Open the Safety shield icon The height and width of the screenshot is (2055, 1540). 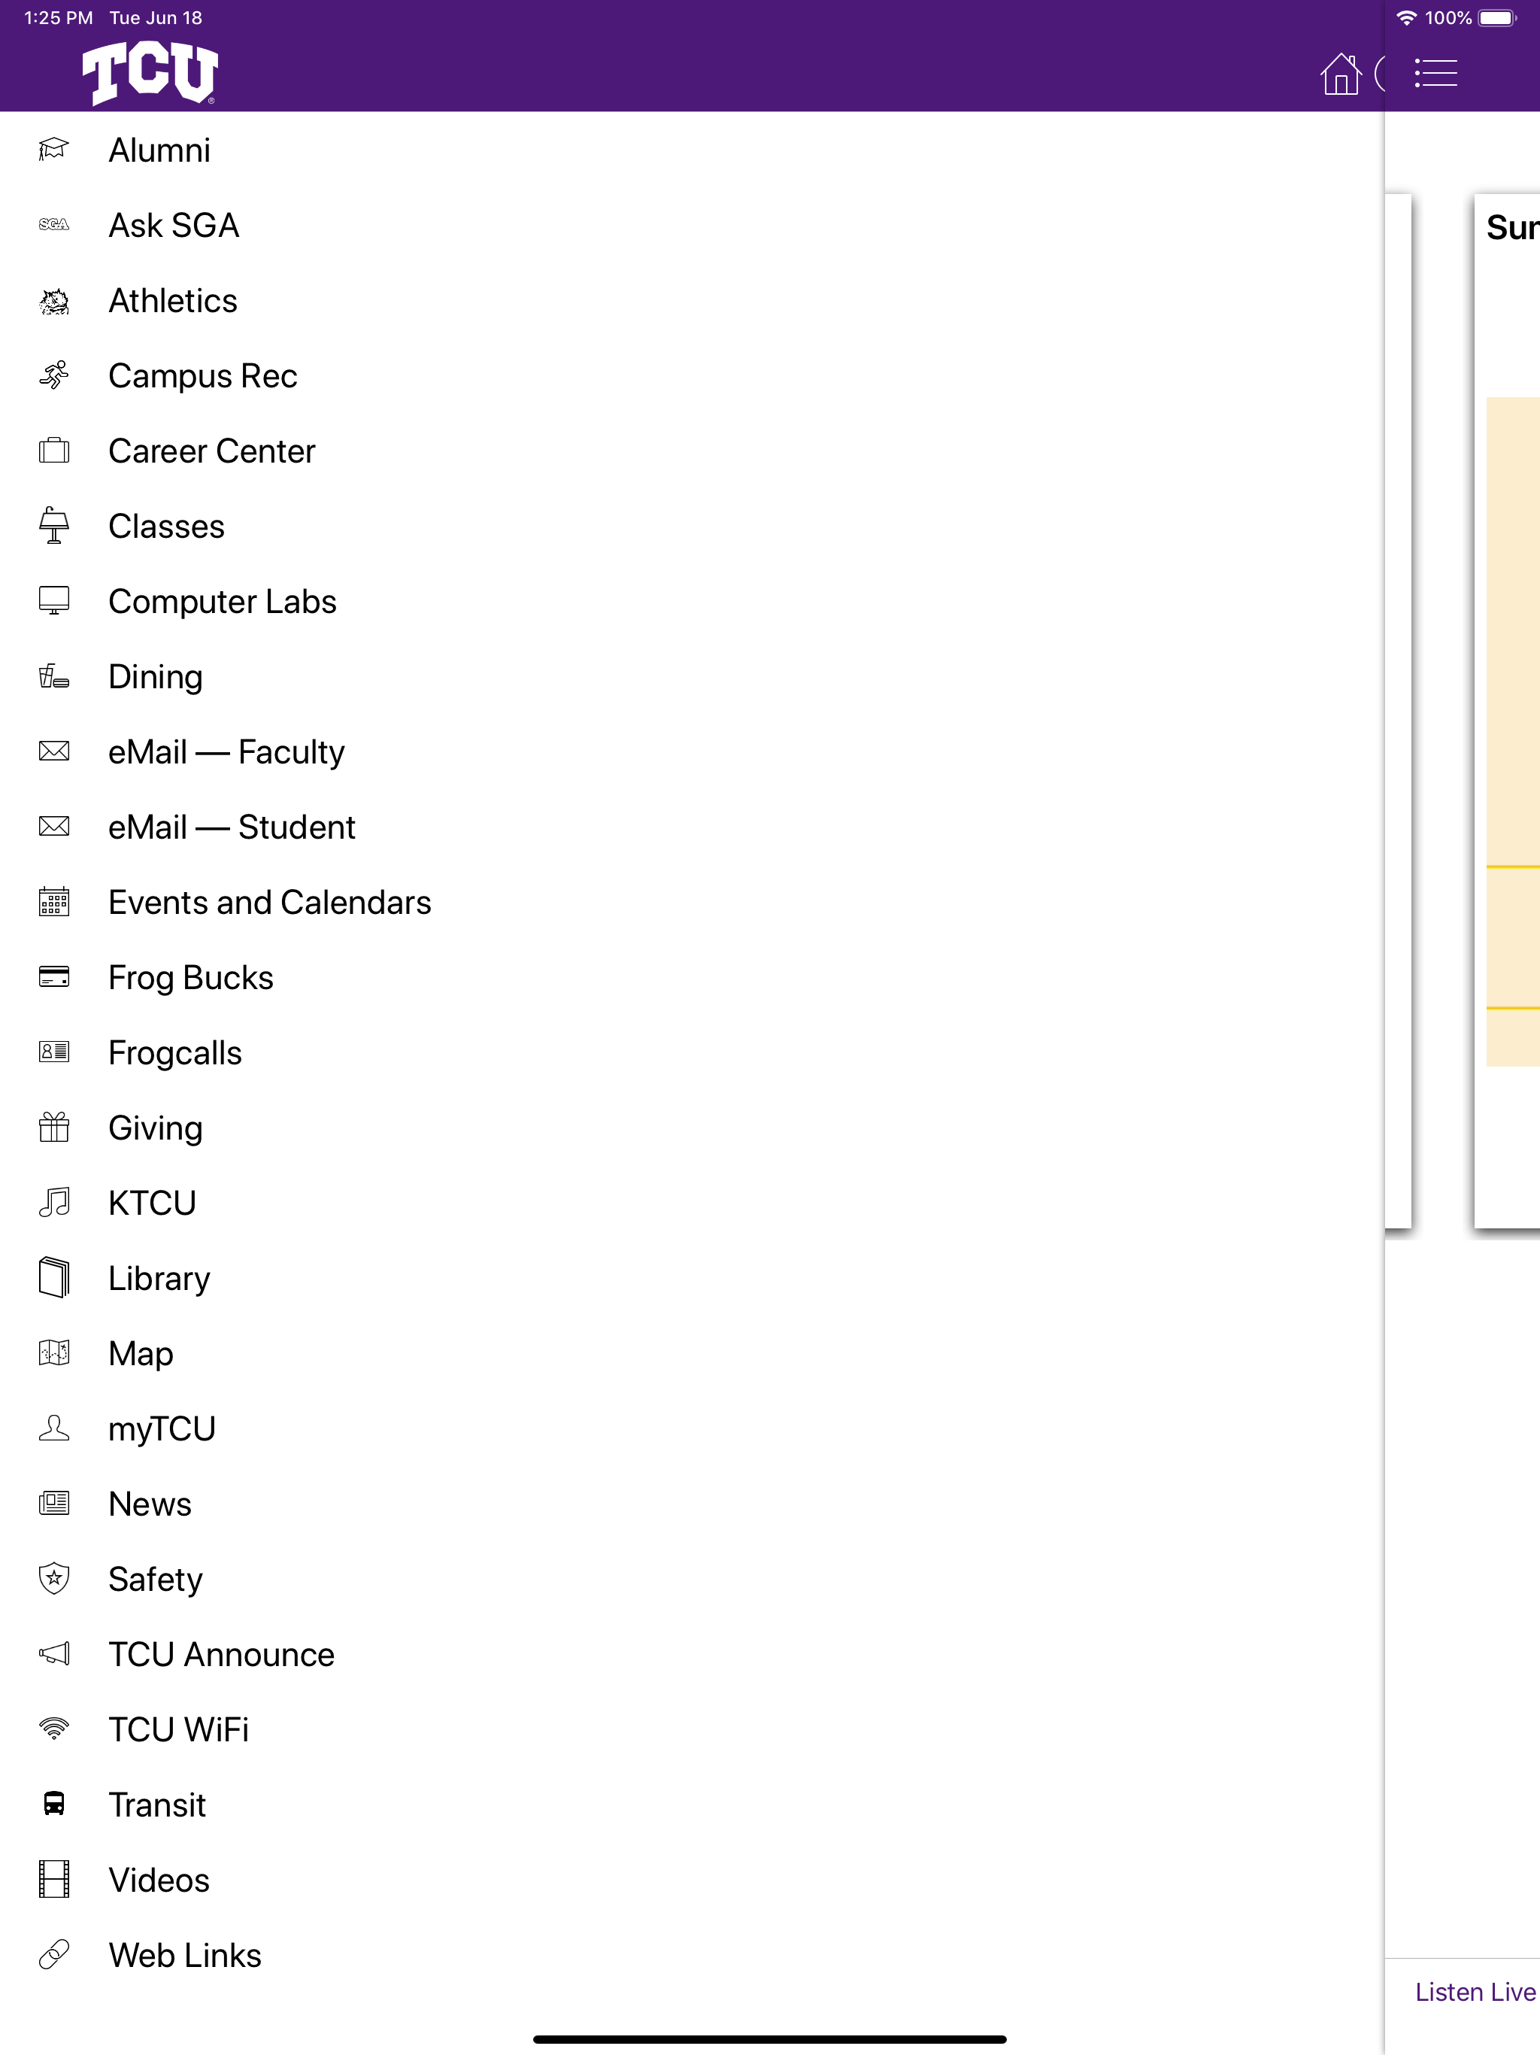click(53, 1578)
